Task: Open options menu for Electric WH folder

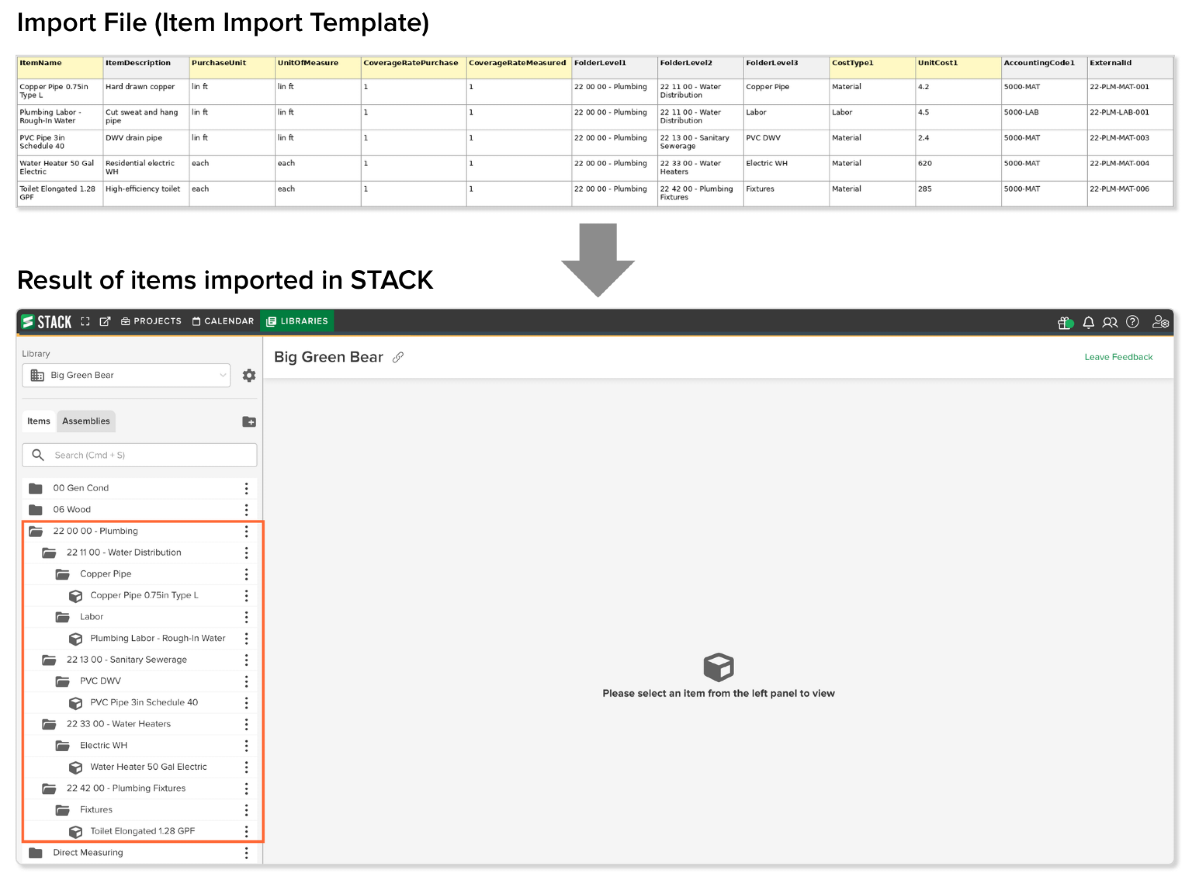Action: coord(247,746)
